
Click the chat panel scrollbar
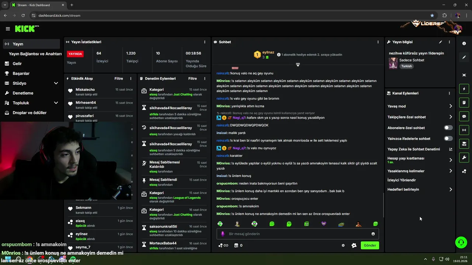tap(383, 204)
